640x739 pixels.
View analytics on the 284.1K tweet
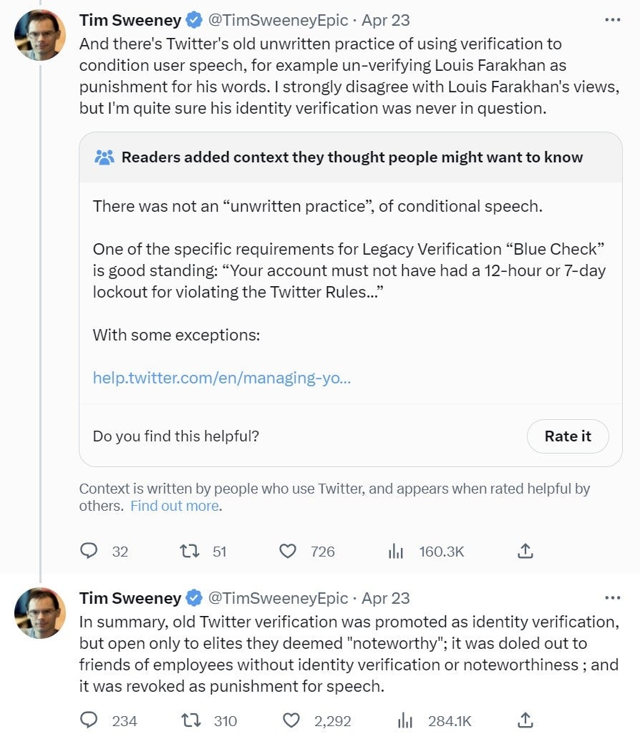[405, 721]
